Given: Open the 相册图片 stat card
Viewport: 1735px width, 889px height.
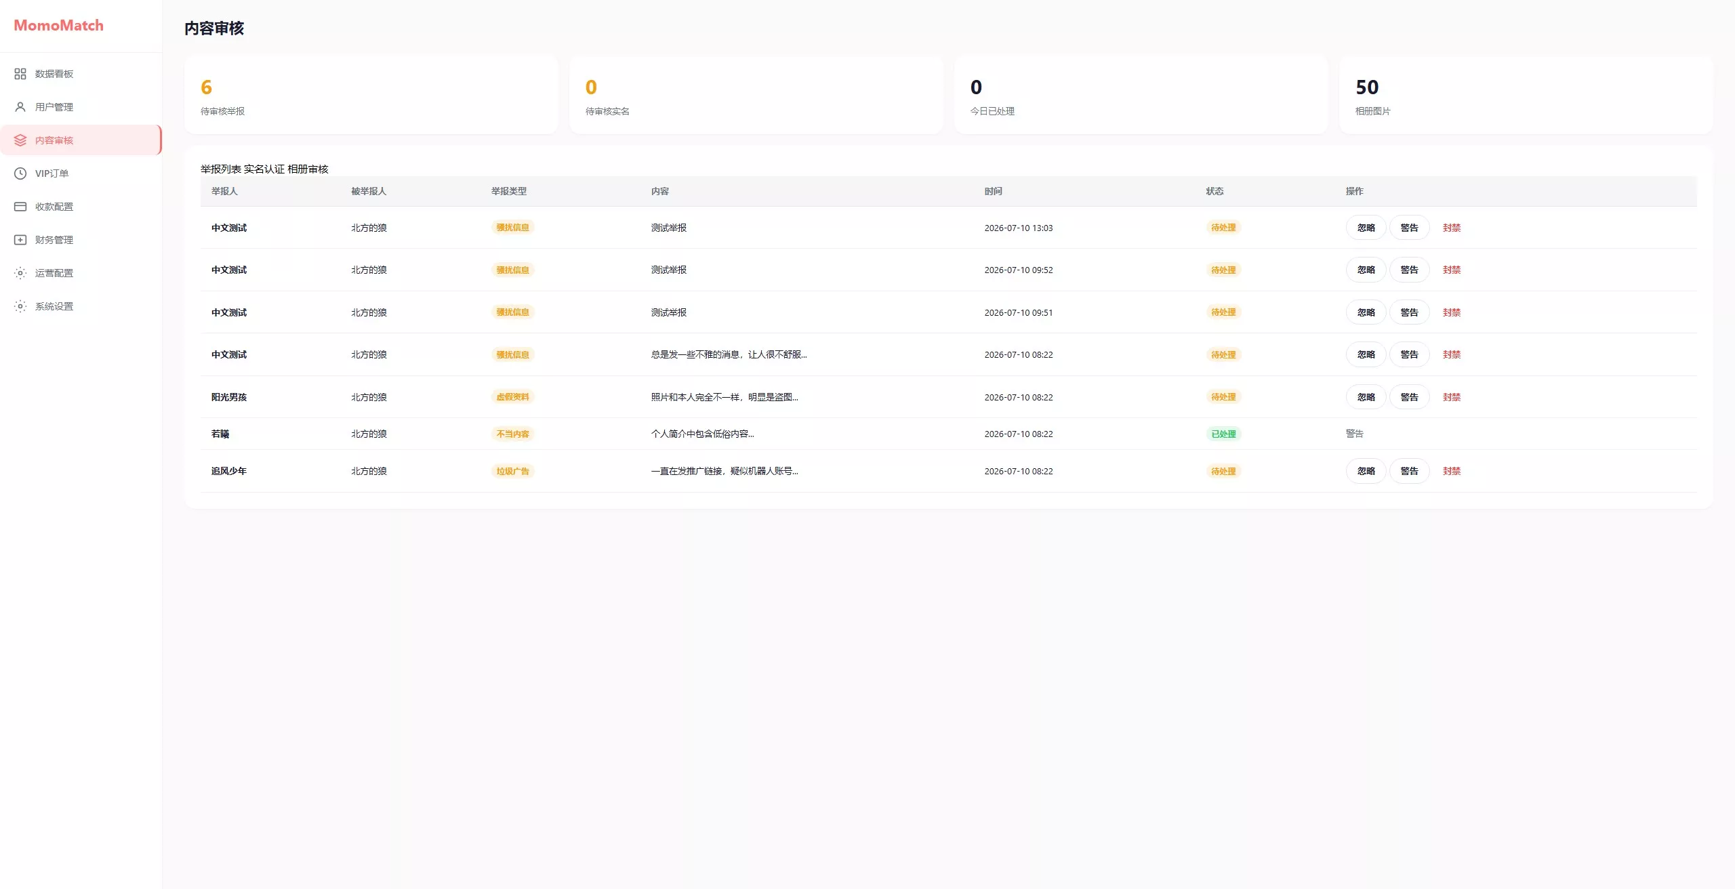Looking at the screenshot, I should 1526,95.
